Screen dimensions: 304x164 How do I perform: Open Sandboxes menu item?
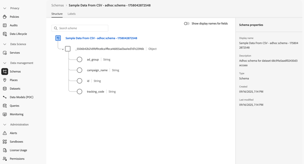pyautogui.click(x=17, y=142)
